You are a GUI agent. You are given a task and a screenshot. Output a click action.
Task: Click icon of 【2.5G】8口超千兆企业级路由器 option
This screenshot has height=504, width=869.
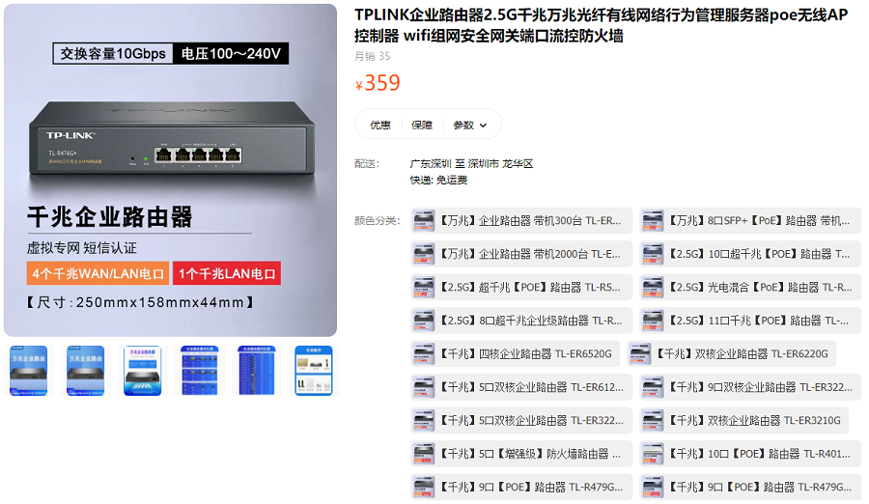(424, 321)
